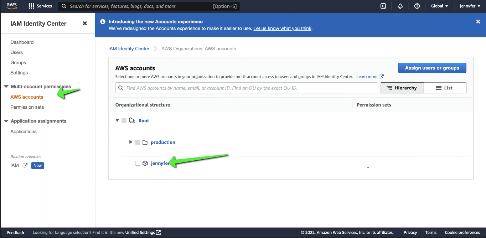Select AWS accounts in the sidebar

pos(27,97)
